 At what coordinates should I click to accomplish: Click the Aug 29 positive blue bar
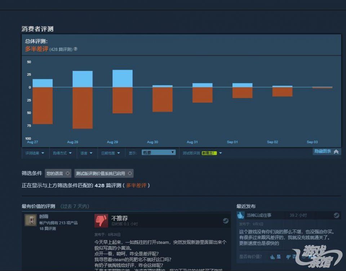click(123, 78)
